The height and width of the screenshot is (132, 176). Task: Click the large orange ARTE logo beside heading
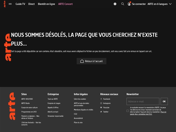(x=8, y=47)
